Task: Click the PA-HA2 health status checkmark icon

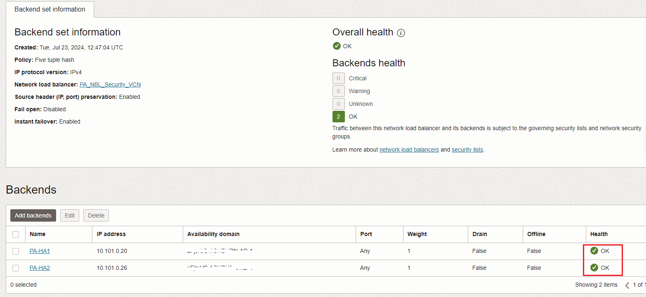Action: click(594, 268)
